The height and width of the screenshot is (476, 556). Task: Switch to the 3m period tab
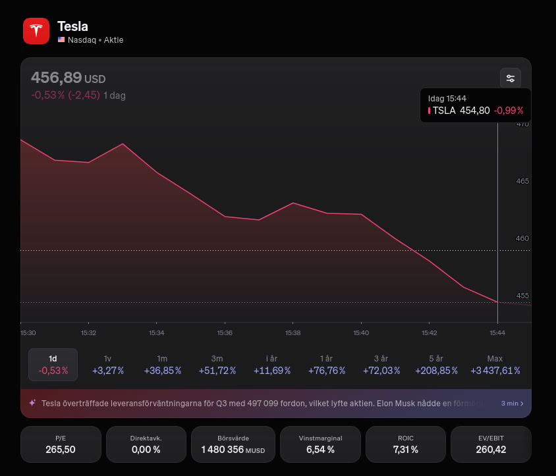(x=217, y=365)
